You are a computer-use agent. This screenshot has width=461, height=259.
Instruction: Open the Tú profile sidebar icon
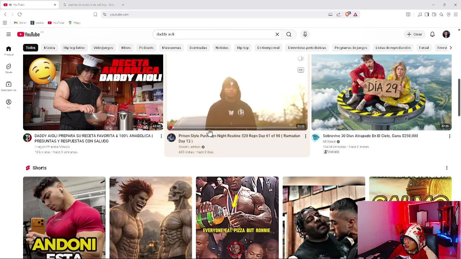click(x=9, y=104)
